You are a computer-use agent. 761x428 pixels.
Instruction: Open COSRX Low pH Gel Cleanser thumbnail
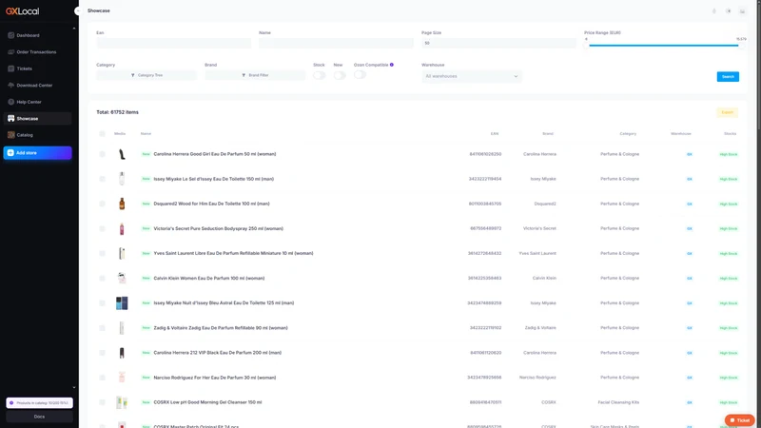(x=122, y=402)
